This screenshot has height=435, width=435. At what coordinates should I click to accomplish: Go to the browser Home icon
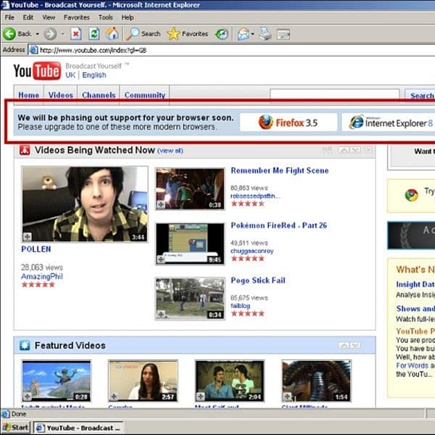point(112,33)
